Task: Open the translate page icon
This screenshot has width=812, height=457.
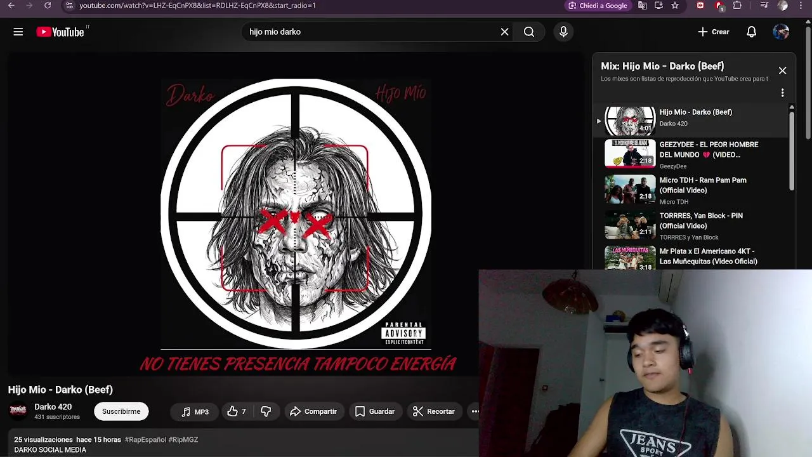Action: tap(643, 5)
